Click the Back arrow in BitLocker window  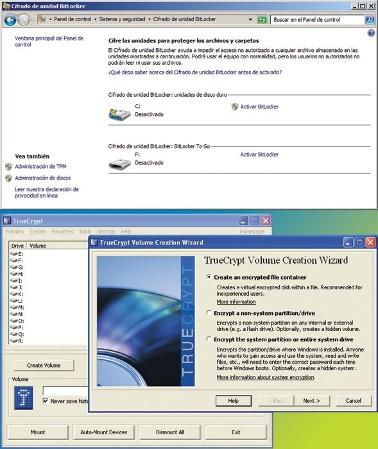pos(10,20)
